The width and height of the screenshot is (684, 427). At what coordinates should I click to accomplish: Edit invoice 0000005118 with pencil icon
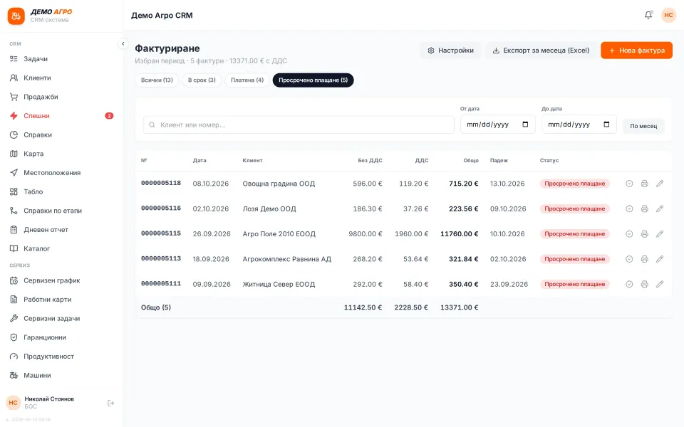660,184
